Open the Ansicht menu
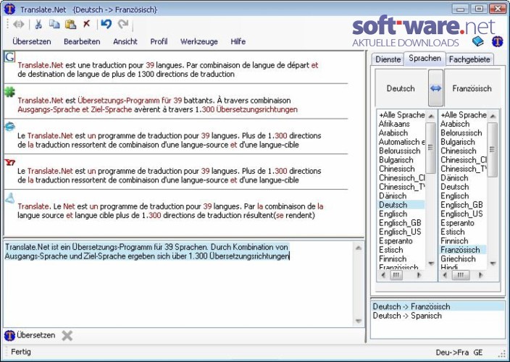This screenshot has width=510, height=362. (125, 41)
